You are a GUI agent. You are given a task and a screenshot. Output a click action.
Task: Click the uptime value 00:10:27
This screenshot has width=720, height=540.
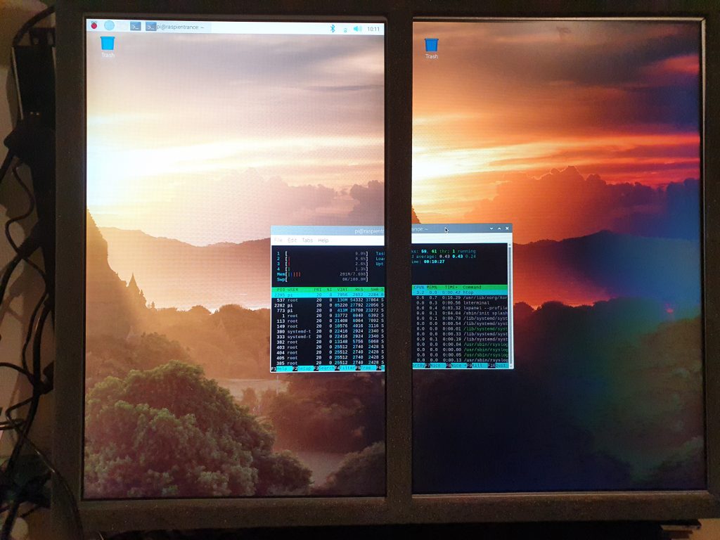(433, 262)
